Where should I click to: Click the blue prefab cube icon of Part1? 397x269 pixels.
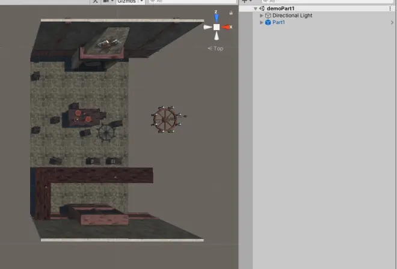(268, 22)
